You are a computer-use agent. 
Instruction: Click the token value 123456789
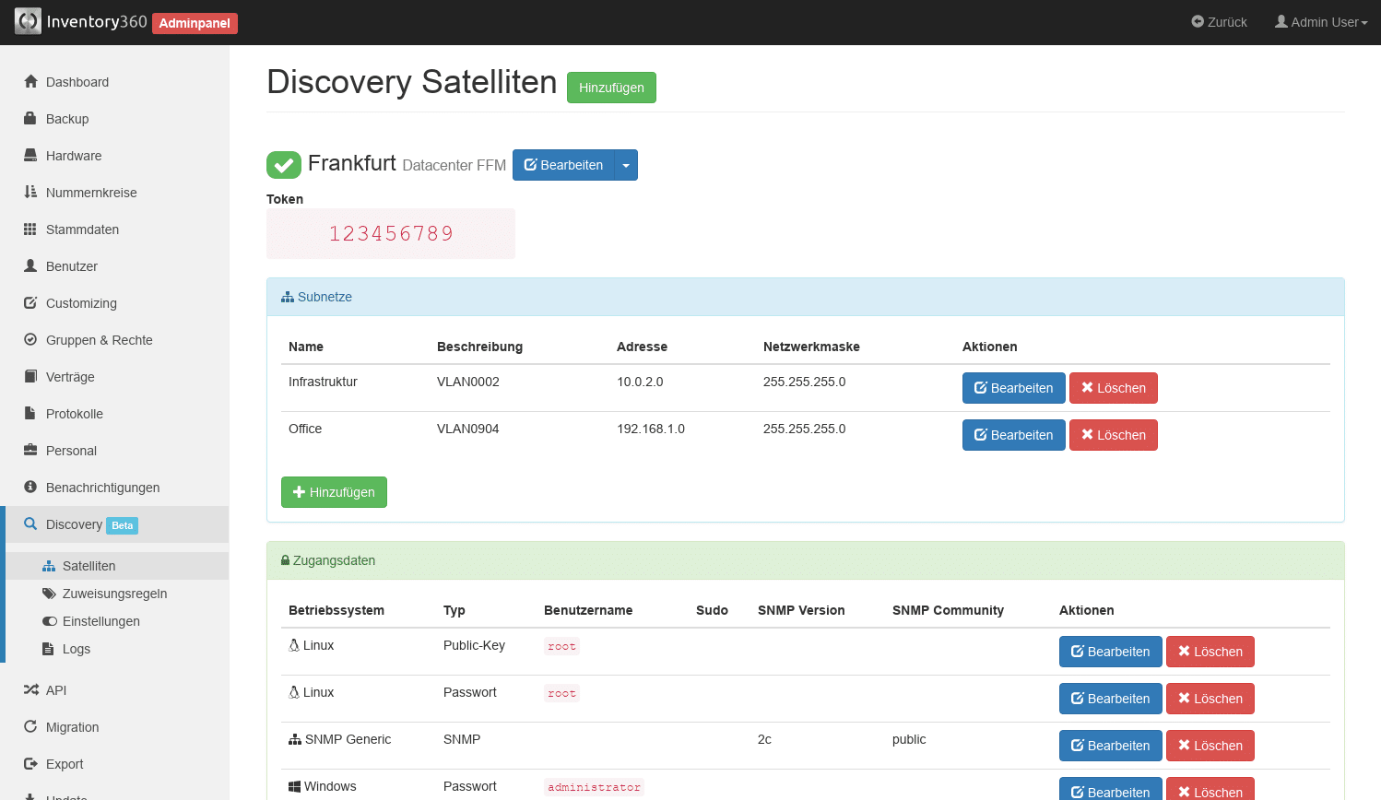click(x=391, y=234)
